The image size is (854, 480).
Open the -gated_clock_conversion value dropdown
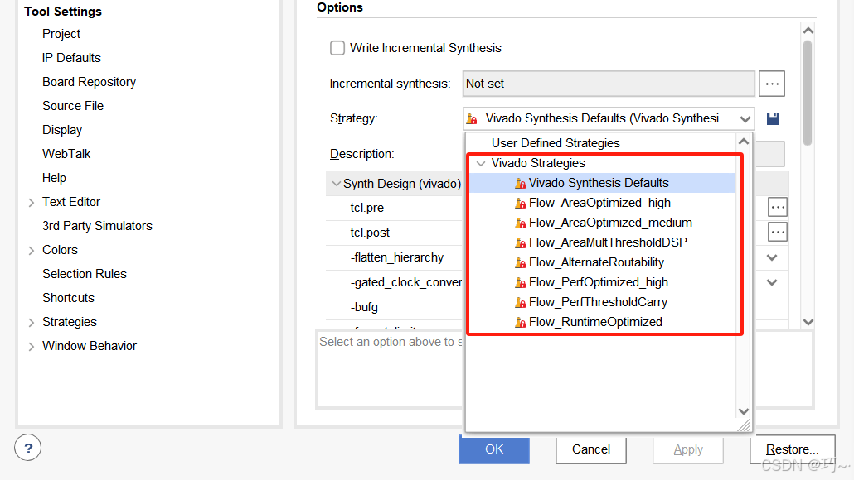[772, 282]
